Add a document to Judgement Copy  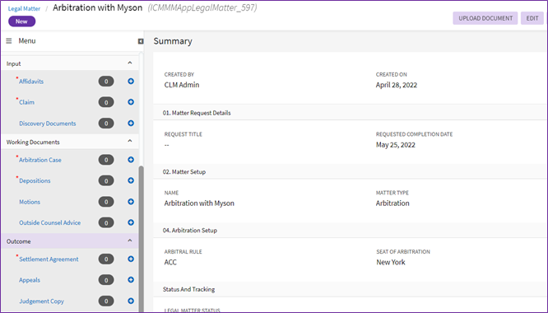click(x=131, y=301)
